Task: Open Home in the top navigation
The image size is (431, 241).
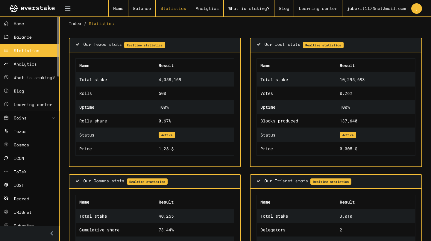Action: coord(118,8)
